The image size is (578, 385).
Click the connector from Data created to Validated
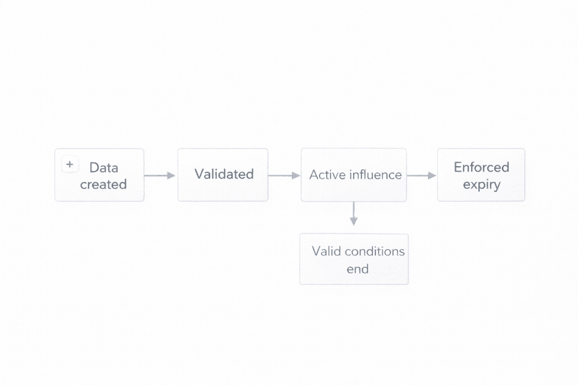coord(156,176)
